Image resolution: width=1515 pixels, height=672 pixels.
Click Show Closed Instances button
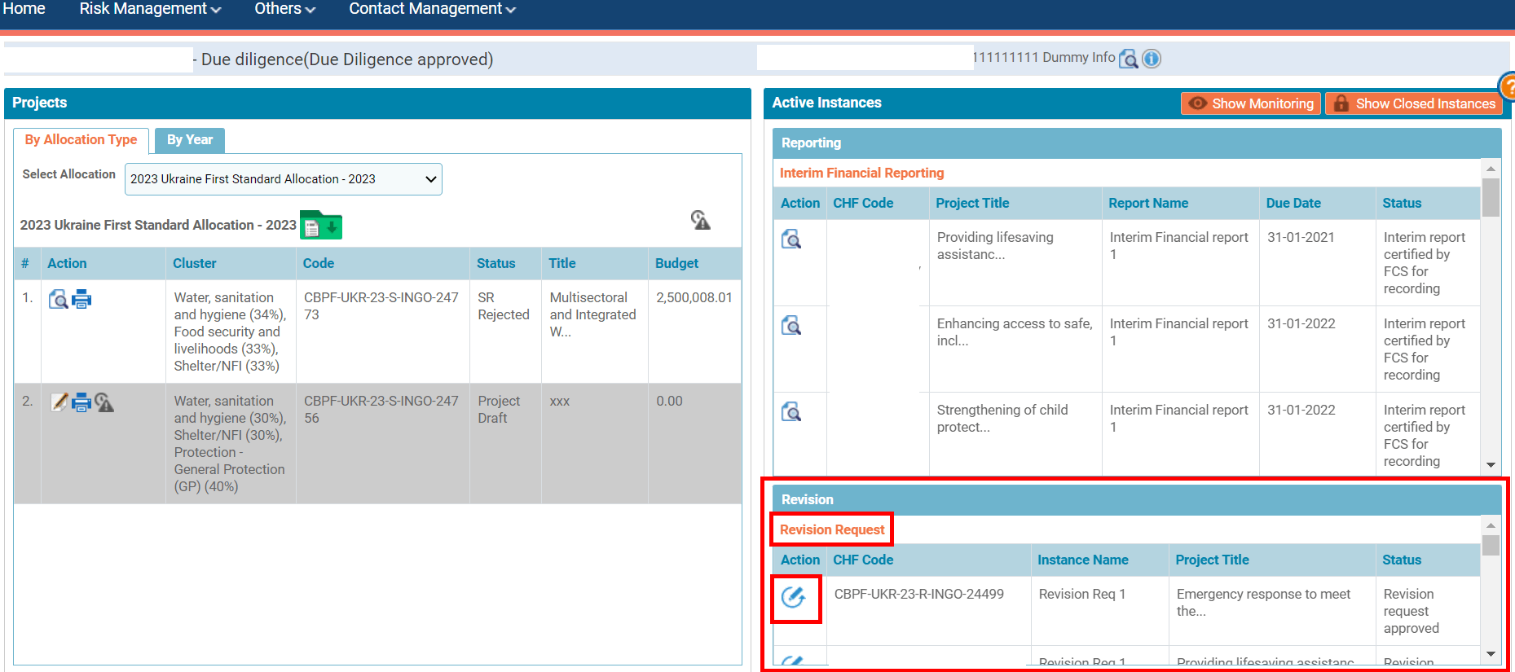[1414, 103]
